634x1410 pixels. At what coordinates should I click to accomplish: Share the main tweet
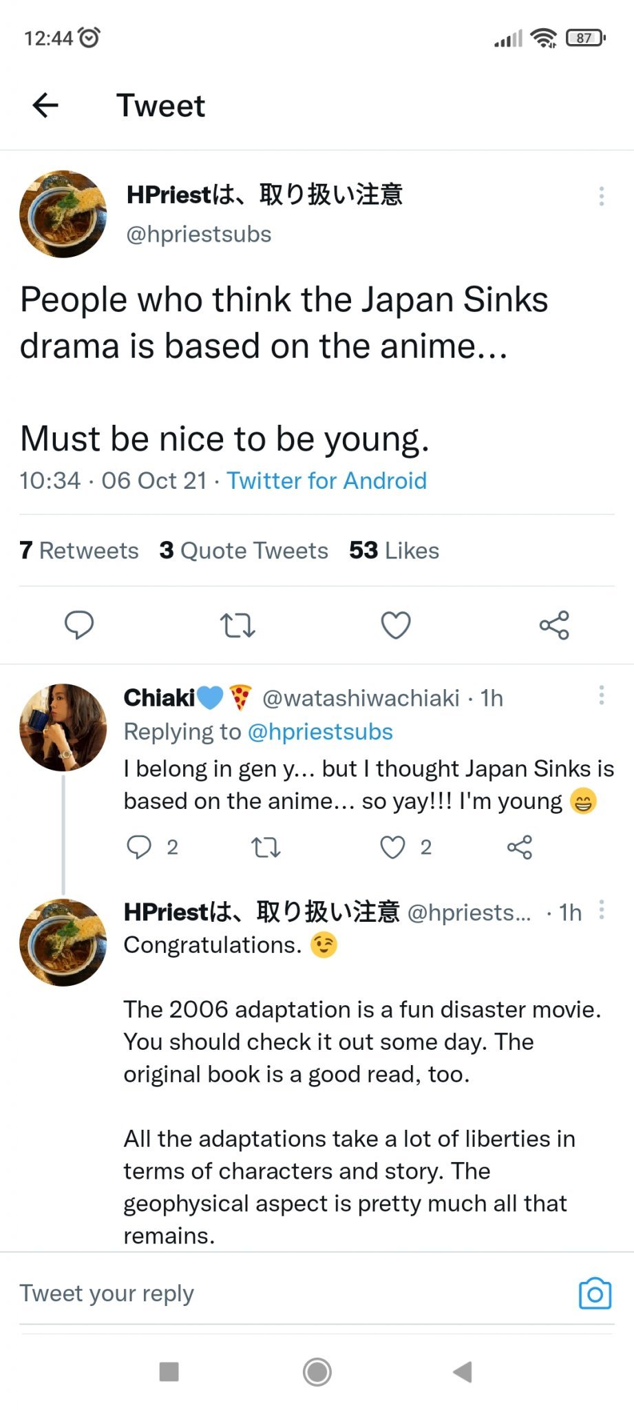(554, 625)
